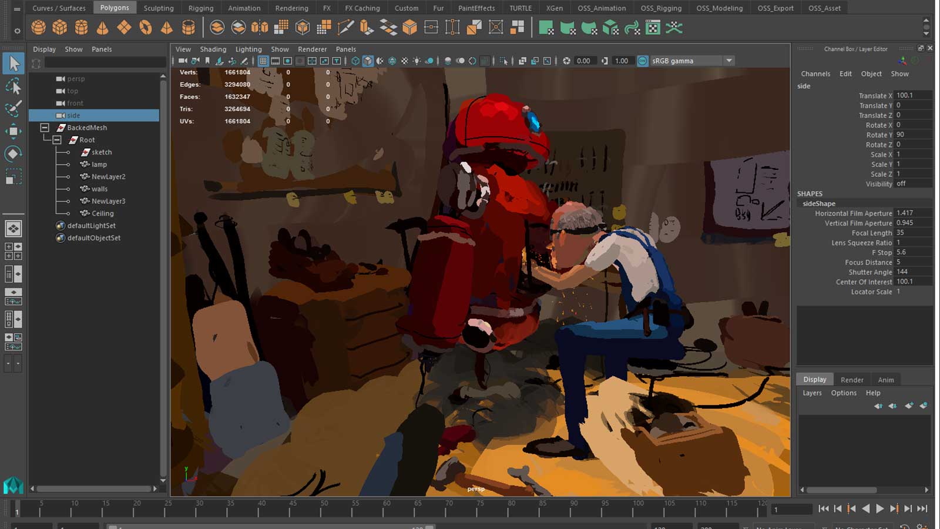The image size is (940, 529).
Task: Click the Extrude shelf icon
Action: click(x=367, y=28)
